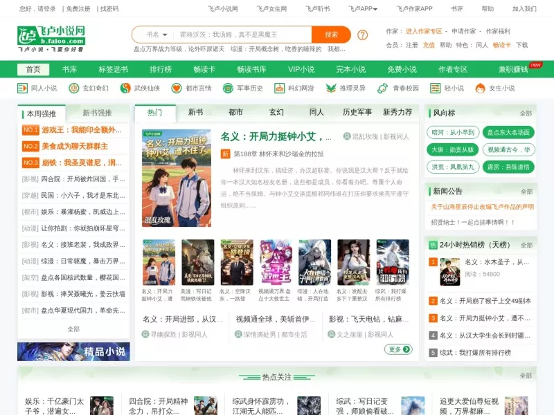Open the 军事历史 category icon
This screenshot has height=415, width=554.
[x=228, y=88]
